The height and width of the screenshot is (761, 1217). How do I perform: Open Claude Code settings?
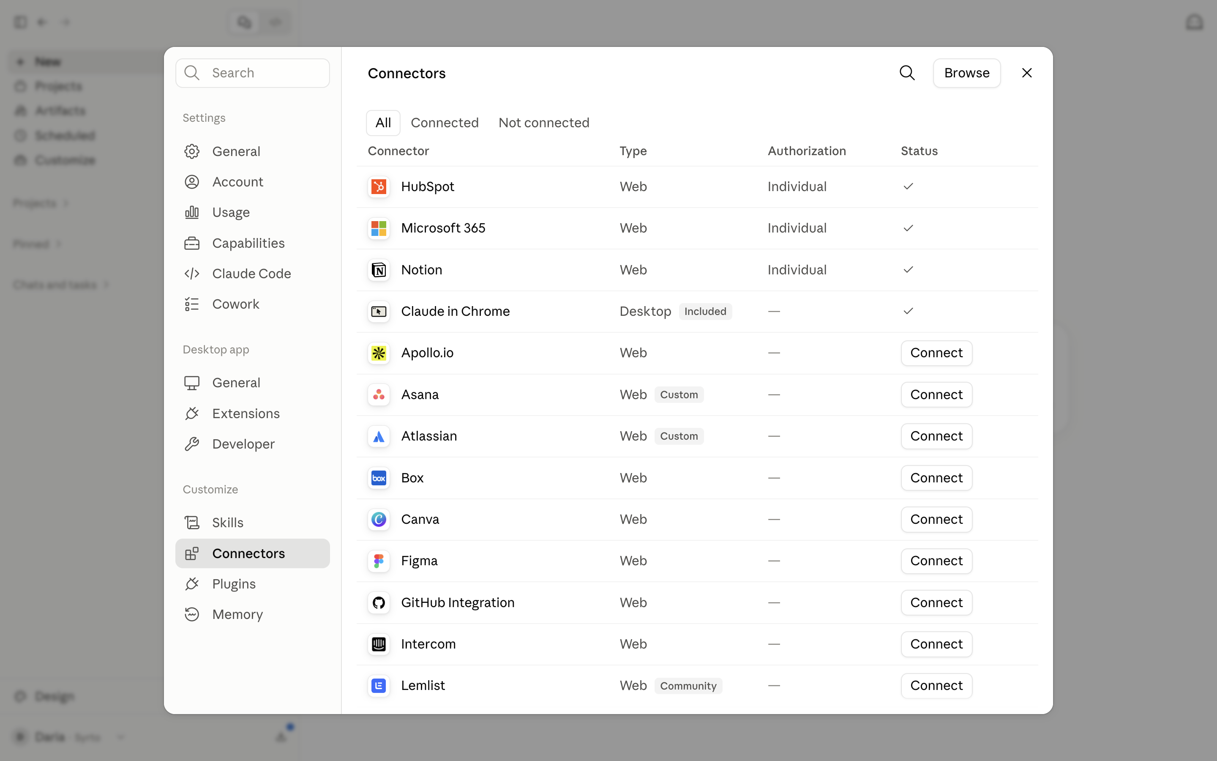coord(252,273)
